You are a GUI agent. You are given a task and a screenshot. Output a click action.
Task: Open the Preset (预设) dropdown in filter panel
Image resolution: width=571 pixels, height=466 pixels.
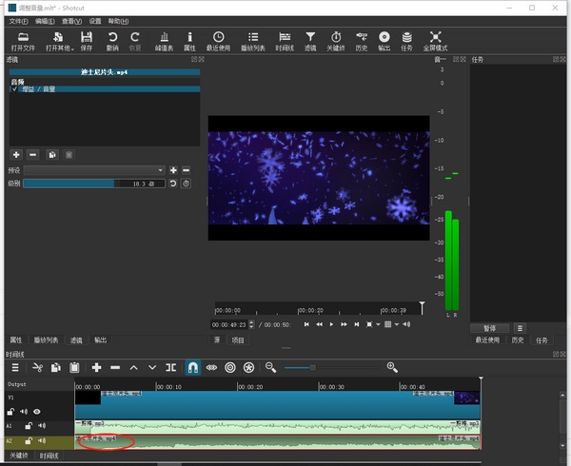[x=94, y=169]
